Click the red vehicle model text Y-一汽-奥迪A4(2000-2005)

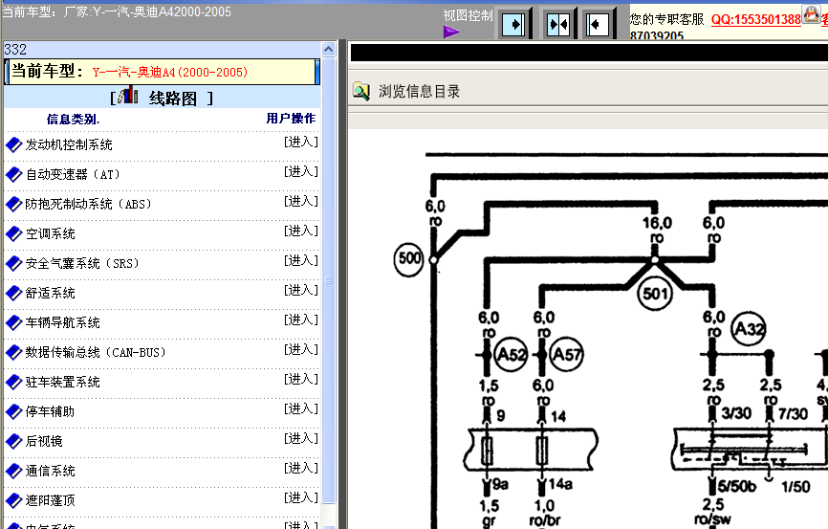(170, 73)
